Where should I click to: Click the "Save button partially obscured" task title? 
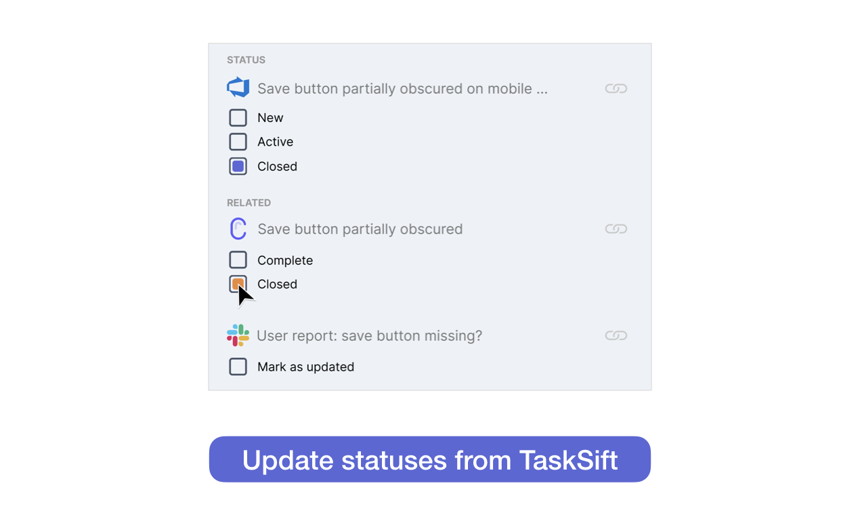(360, 228)
